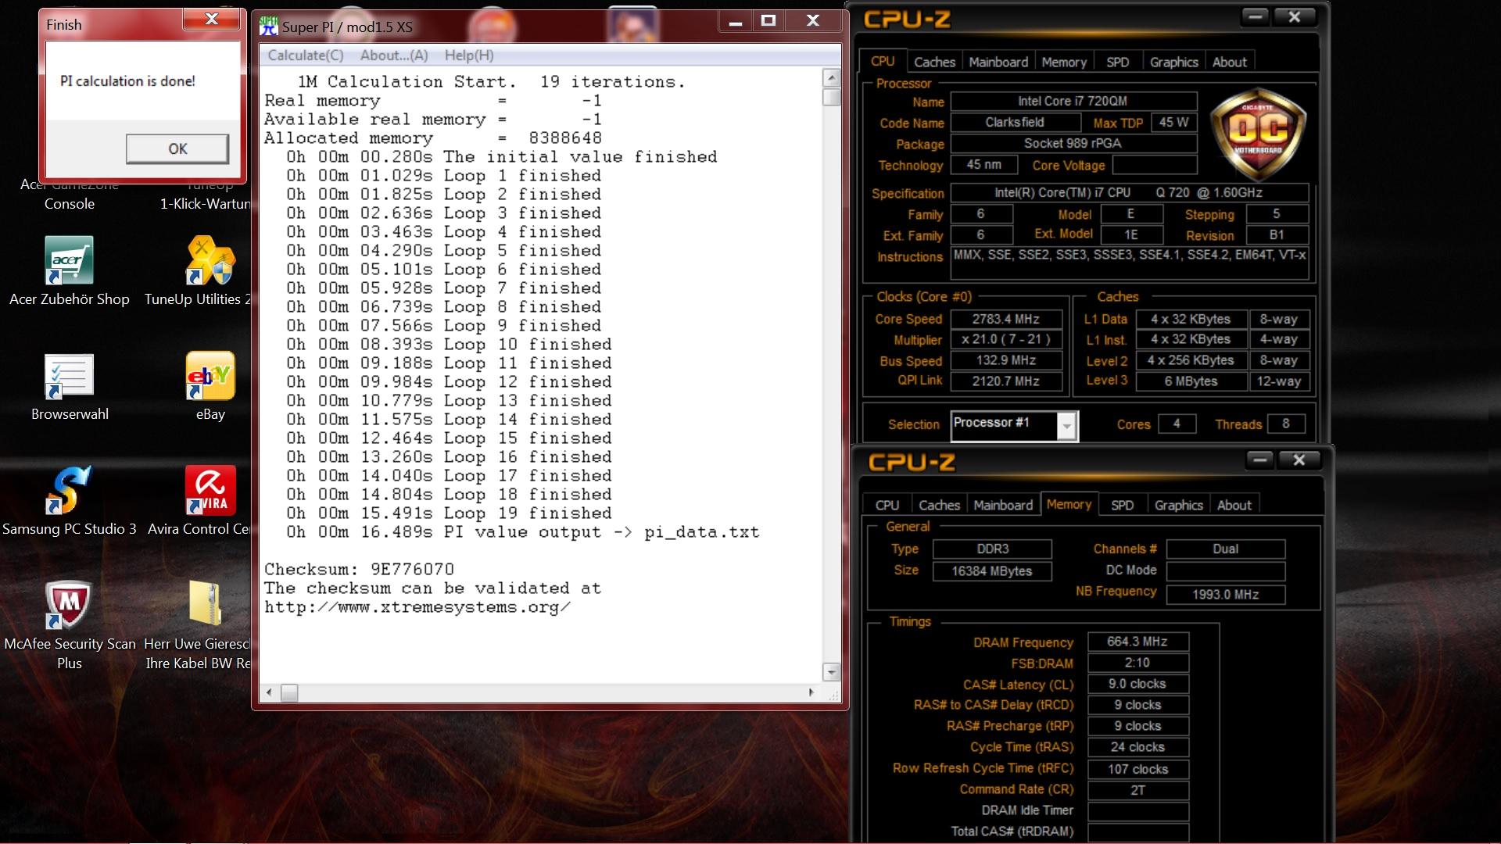Switch to Mainboard tab in upper CPU-Z
This screenshot has width=1501, height=844.
pos(998,62)
